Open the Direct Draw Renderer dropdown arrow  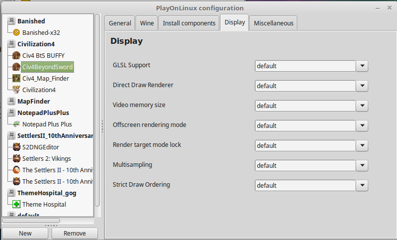362,86
